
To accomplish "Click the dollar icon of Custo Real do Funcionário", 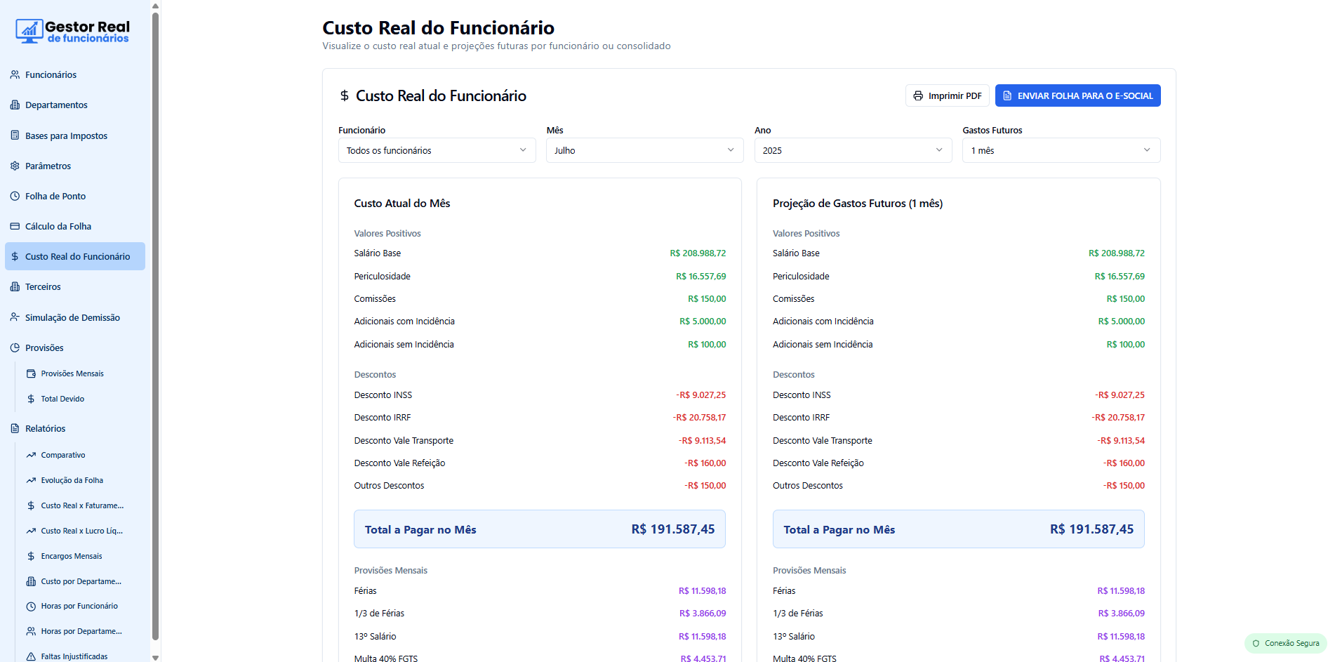I will pos(15,256).
